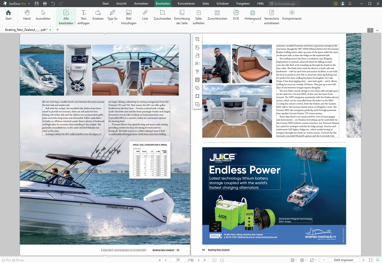The height and width of the screenshot is (263, 382).
Task: Open the shopping cart icon
Action: coord(336,4)
